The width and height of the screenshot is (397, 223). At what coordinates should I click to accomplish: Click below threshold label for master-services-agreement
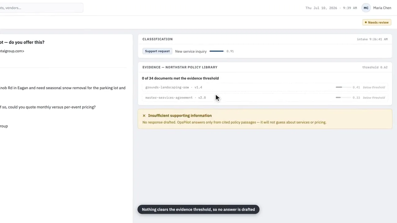click(x=374, y=98)
